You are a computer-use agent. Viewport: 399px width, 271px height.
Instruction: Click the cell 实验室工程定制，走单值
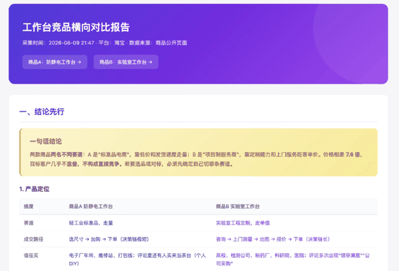pyautogui.click(x=243, y=223)
